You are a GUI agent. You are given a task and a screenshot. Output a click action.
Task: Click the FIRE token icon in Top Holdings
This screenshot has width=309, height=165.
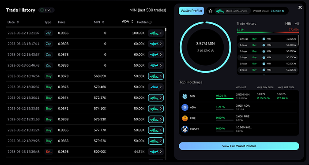(x=185, y=118)
